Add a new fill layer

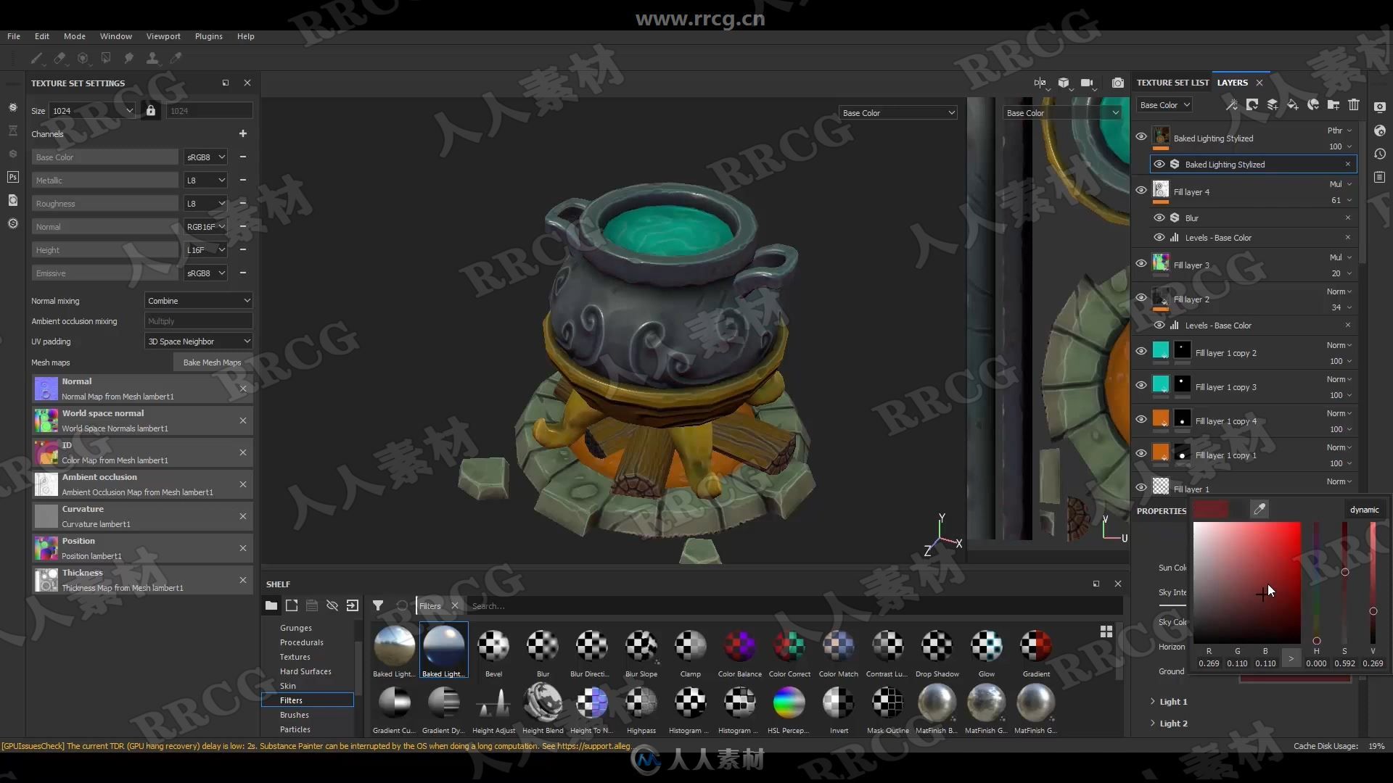[1293, 105]
